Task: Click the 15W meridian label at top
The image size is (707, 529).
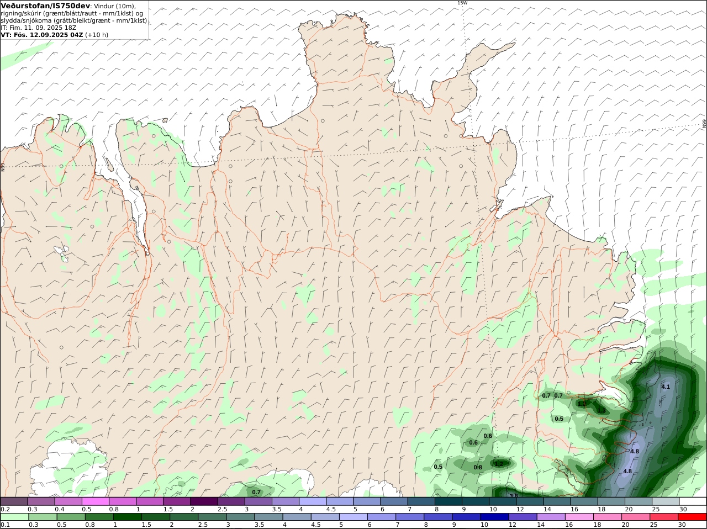Action: (462, 3)
